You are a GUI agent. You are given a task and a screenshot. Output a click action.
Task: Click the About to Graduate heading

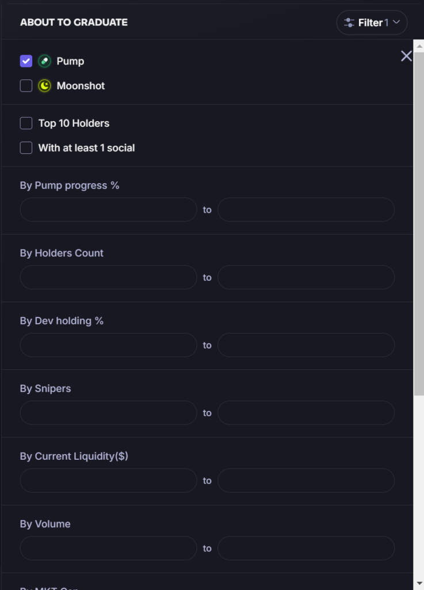(74, 22)
